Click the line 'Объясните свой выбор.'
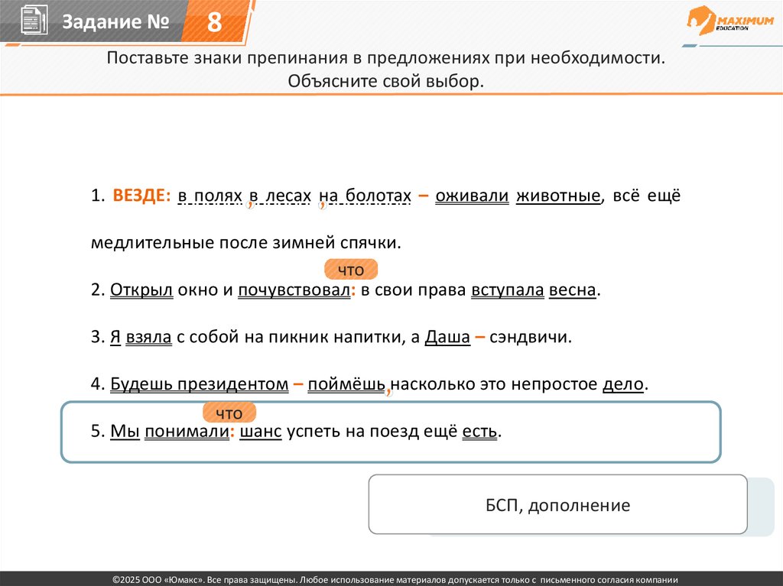Screen dimensions: 783x586 point(386,81)
